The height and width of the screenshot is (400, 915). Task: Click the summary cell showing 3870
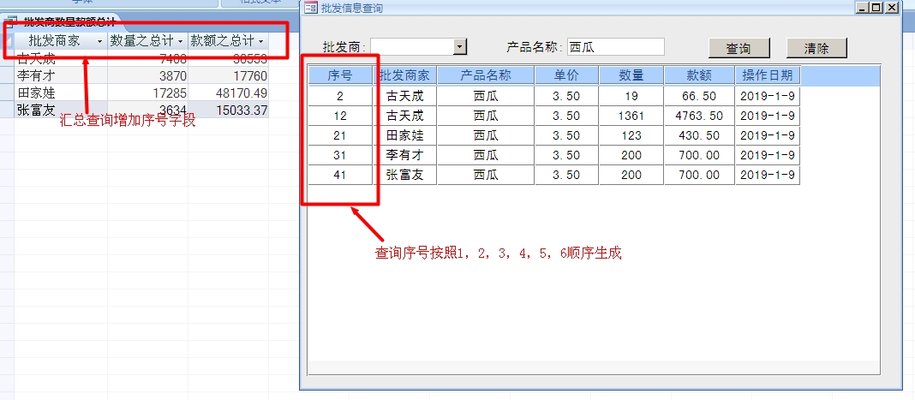(x=147, y=75)
